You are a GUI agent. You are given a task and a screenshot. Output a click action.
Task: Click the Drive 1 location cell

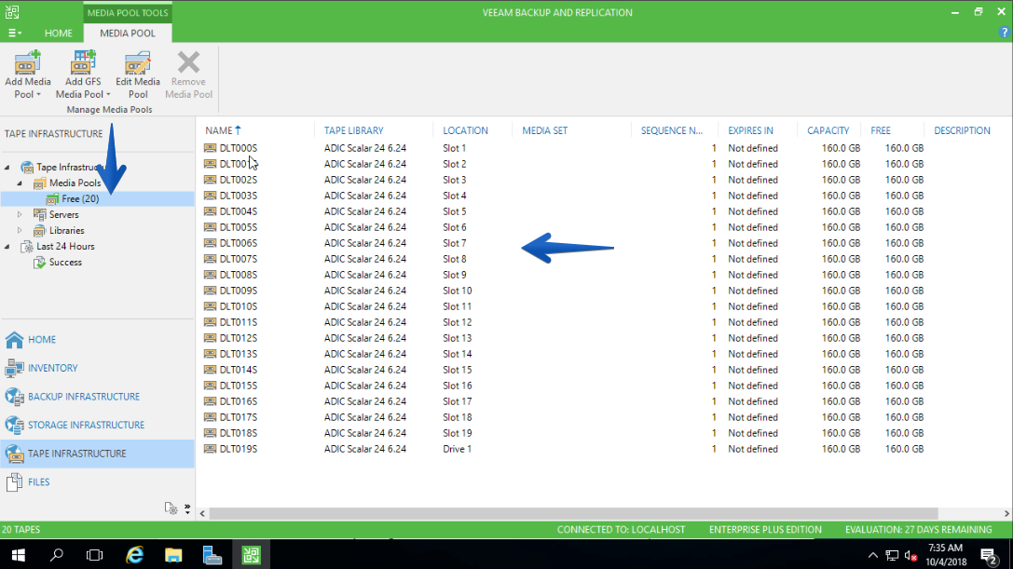click(457, 449)
